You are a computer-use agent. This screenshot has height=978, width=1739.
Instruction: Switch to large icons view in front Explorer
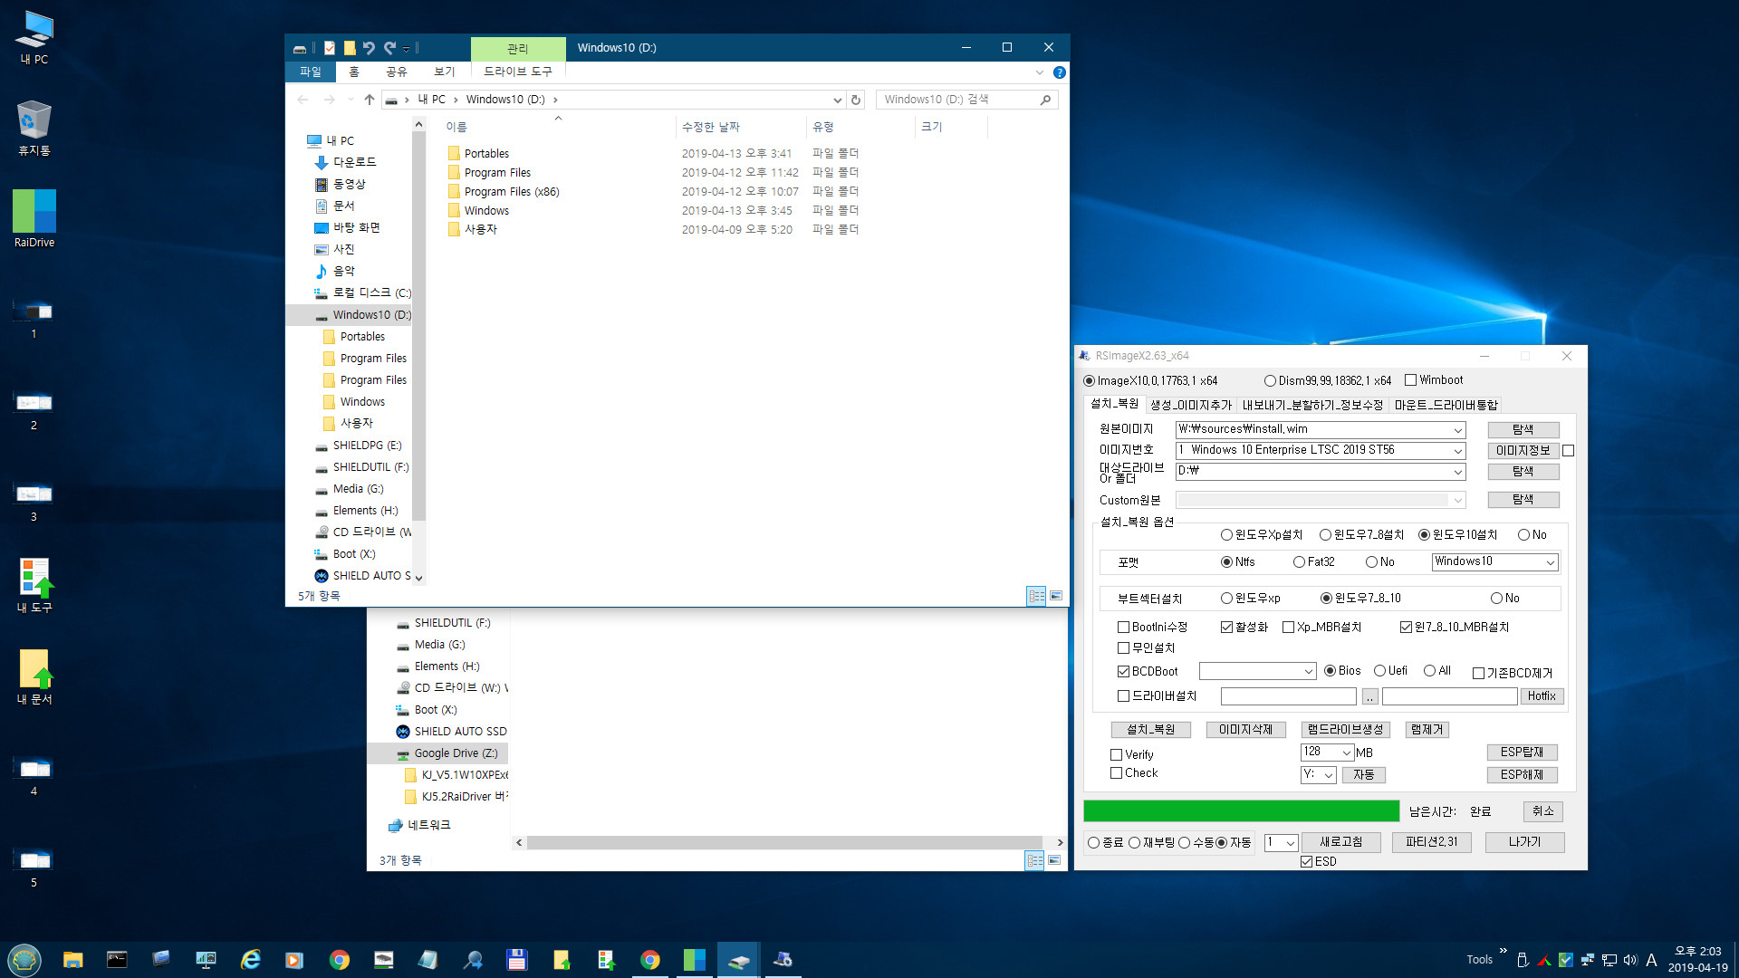click(1055, 596)
